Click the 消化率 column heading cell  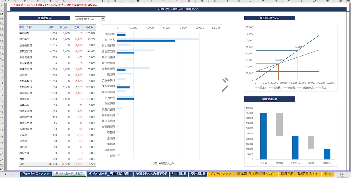pos(89,28)
